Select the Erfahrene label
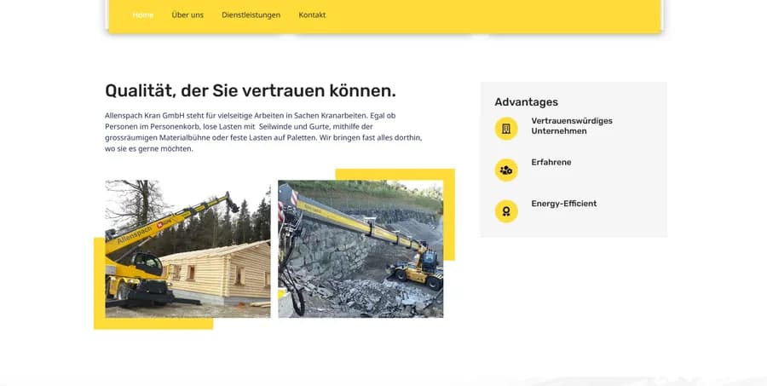Screen dimensions: 767x386 tap(551, 163)
